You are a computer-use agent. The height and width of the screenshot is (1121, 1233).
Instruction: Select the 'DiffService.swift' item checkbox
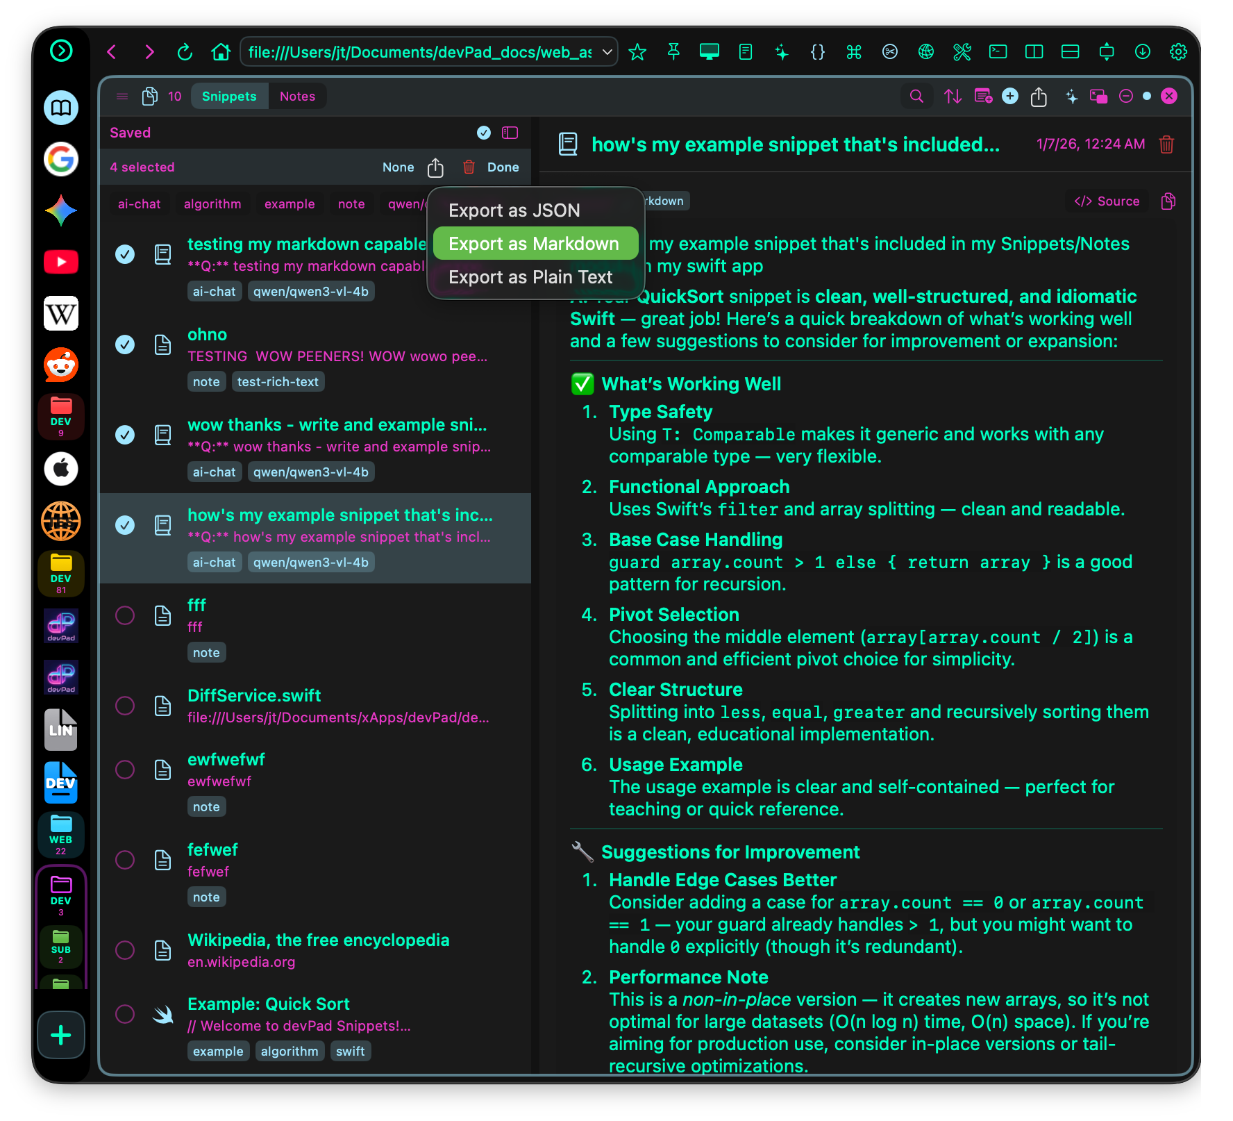125,706
